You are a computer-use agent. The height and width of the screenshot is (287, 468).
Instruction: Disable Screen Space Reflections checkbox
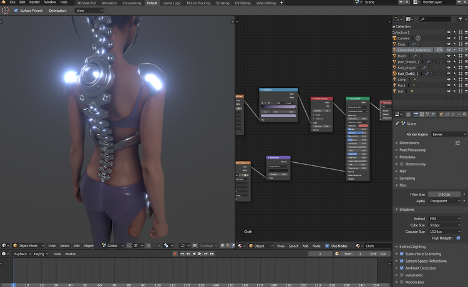click(x=402, y=261)
